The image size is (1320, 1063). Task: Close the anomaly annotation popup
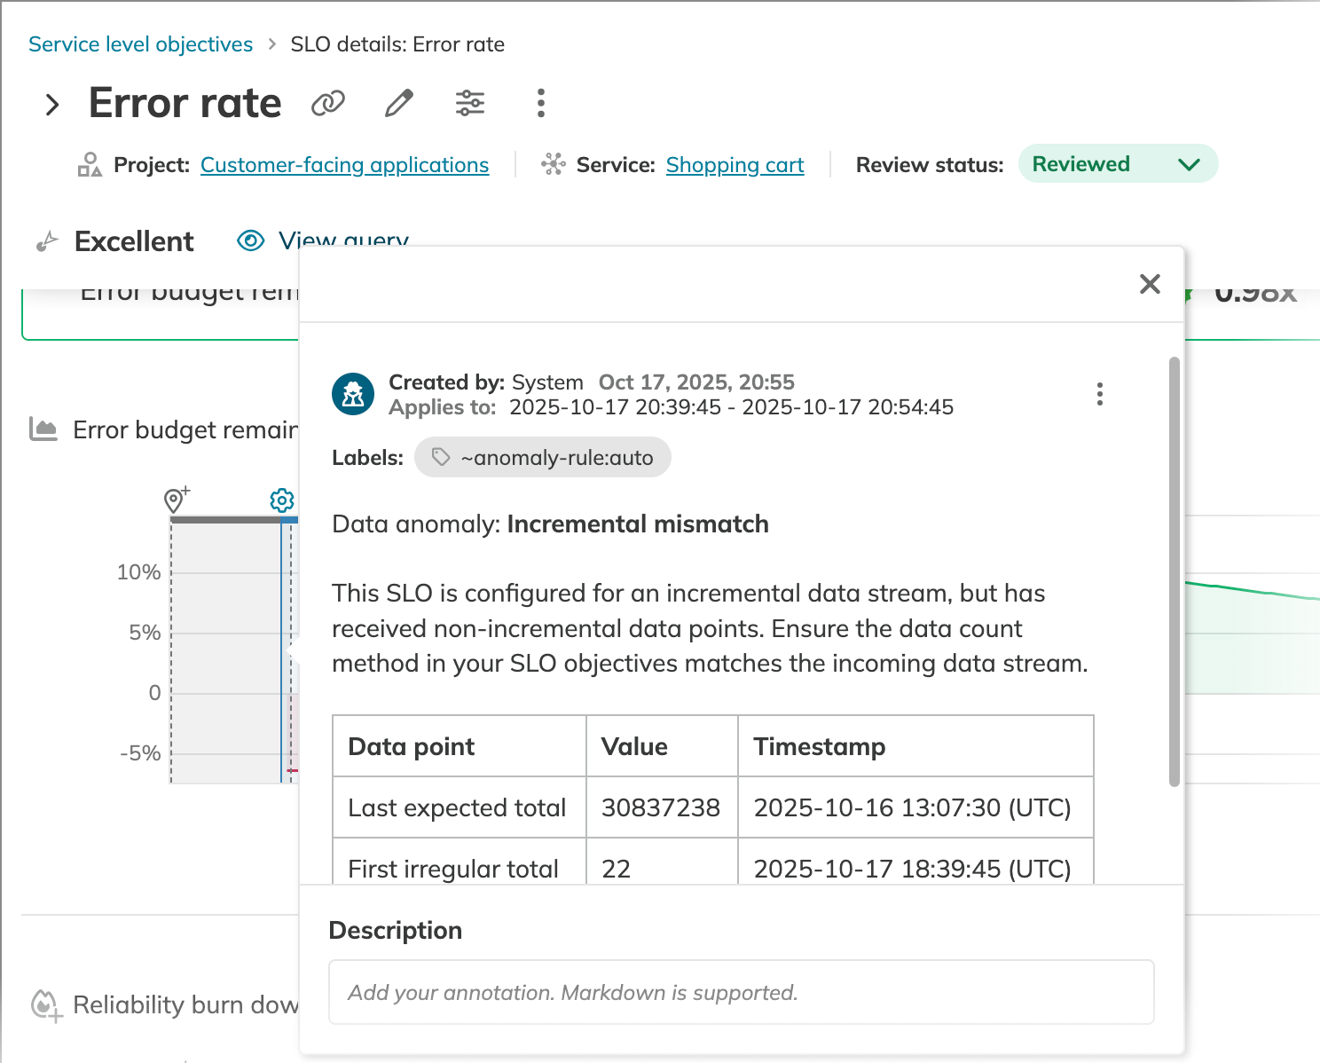point(1150,284)
